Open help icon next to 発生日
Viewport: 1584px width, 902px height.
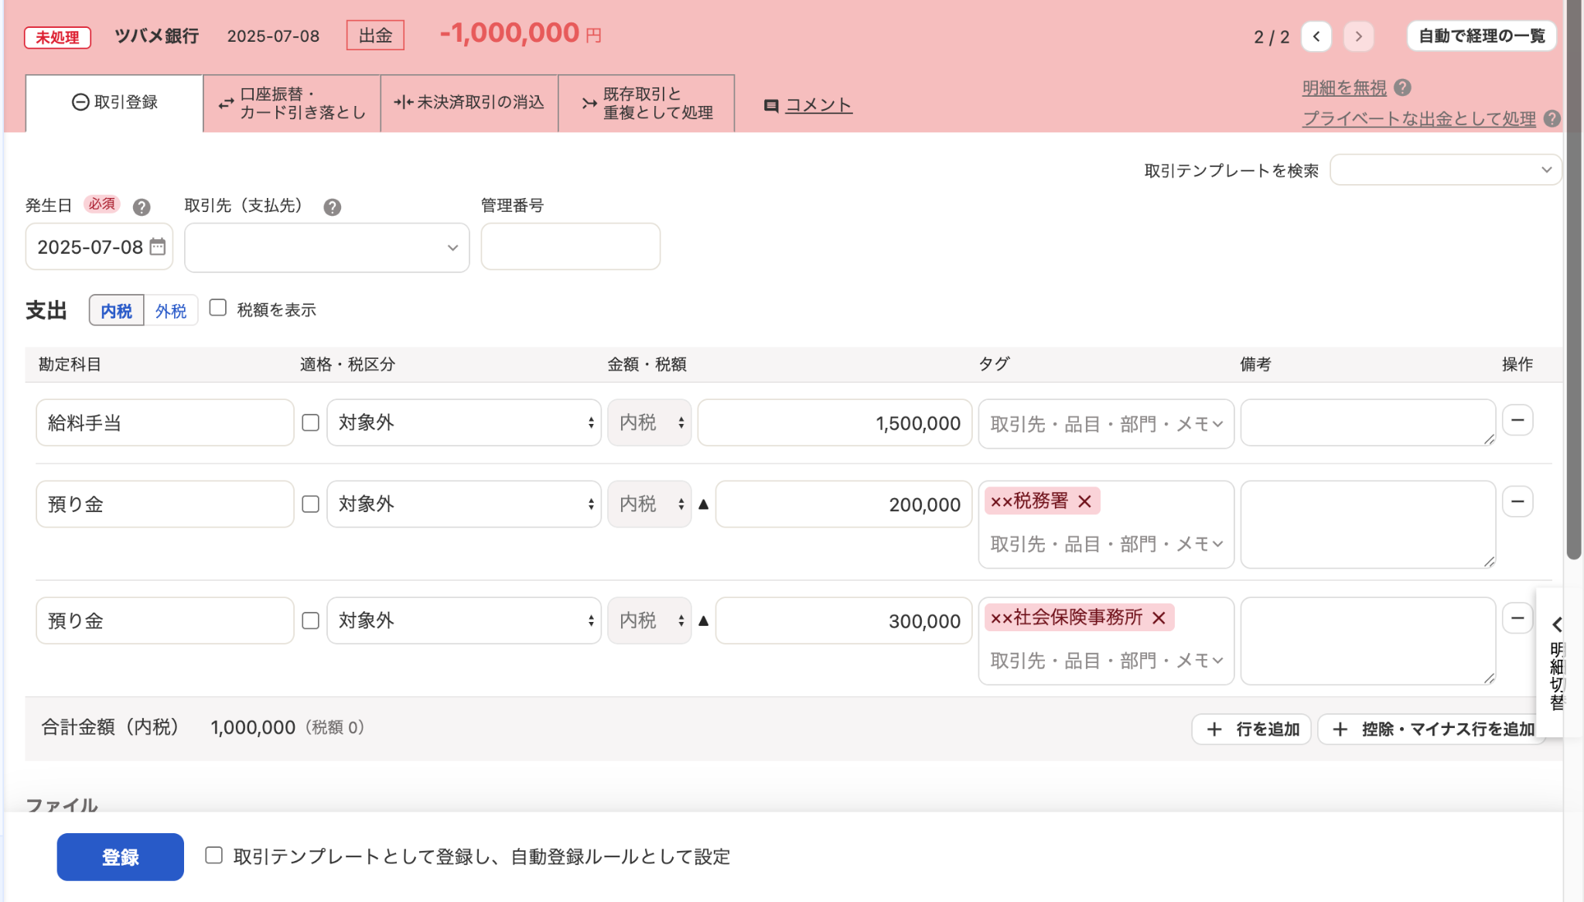142,207
